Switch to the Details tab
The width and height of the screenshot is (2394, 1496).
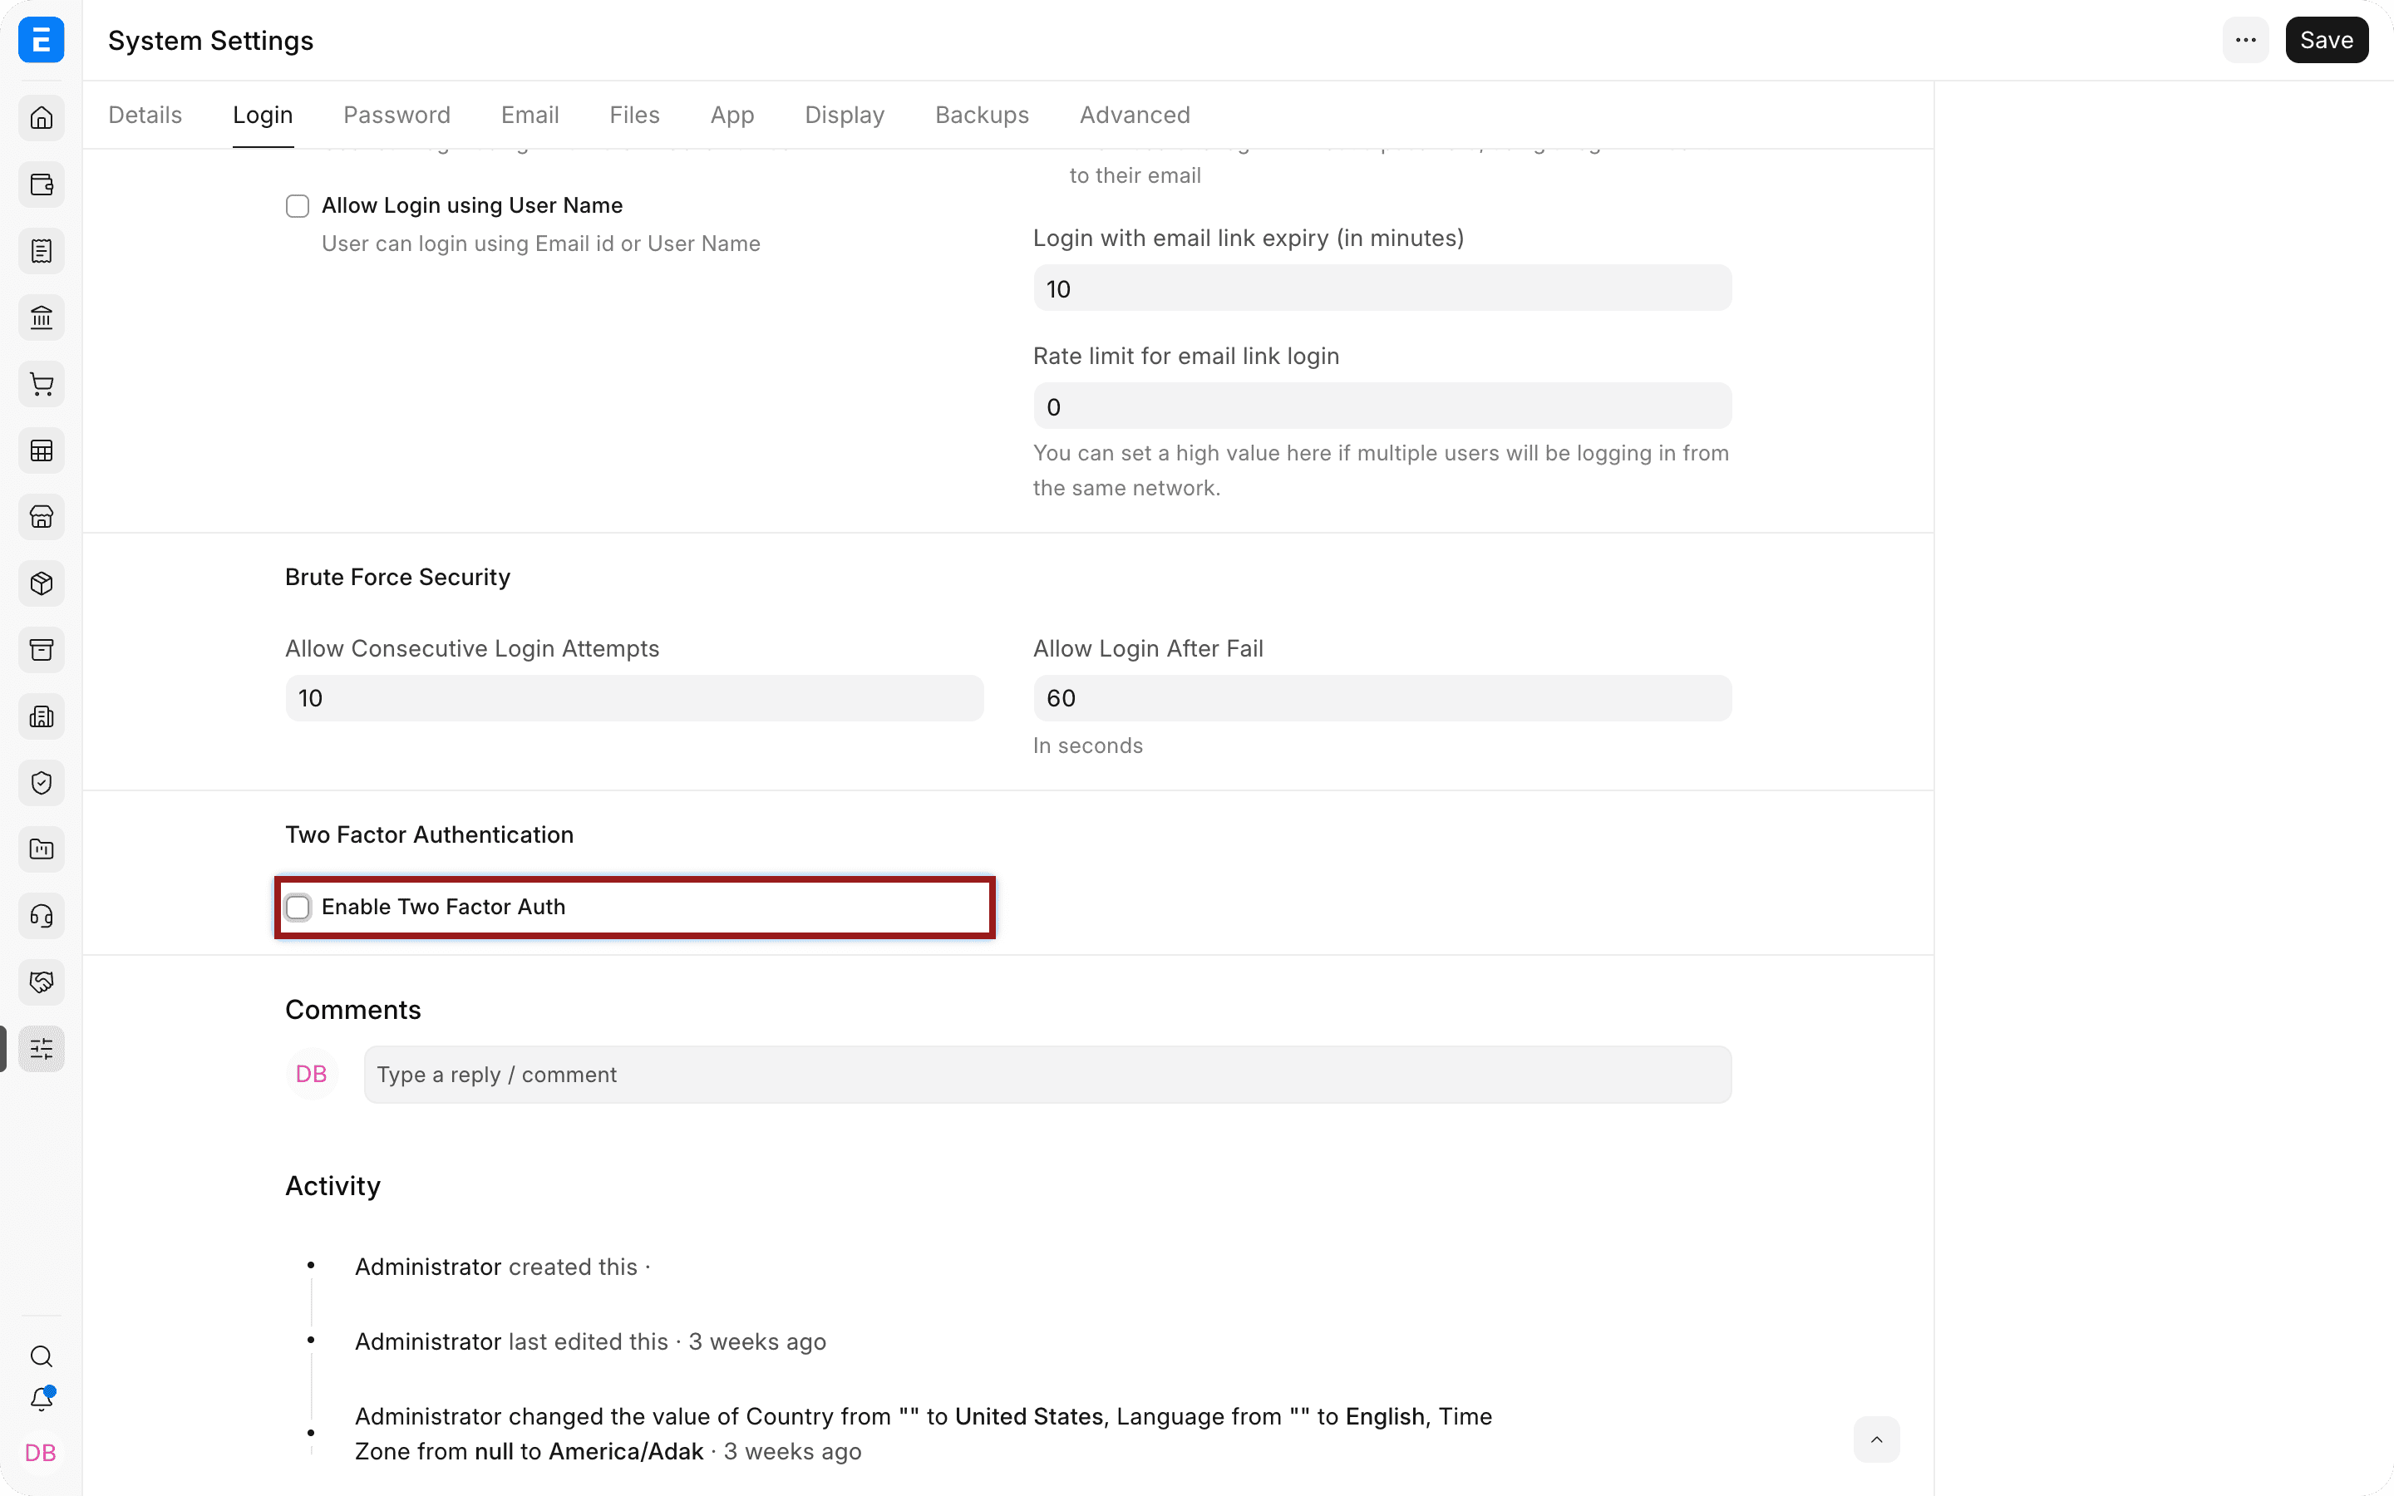145,115
